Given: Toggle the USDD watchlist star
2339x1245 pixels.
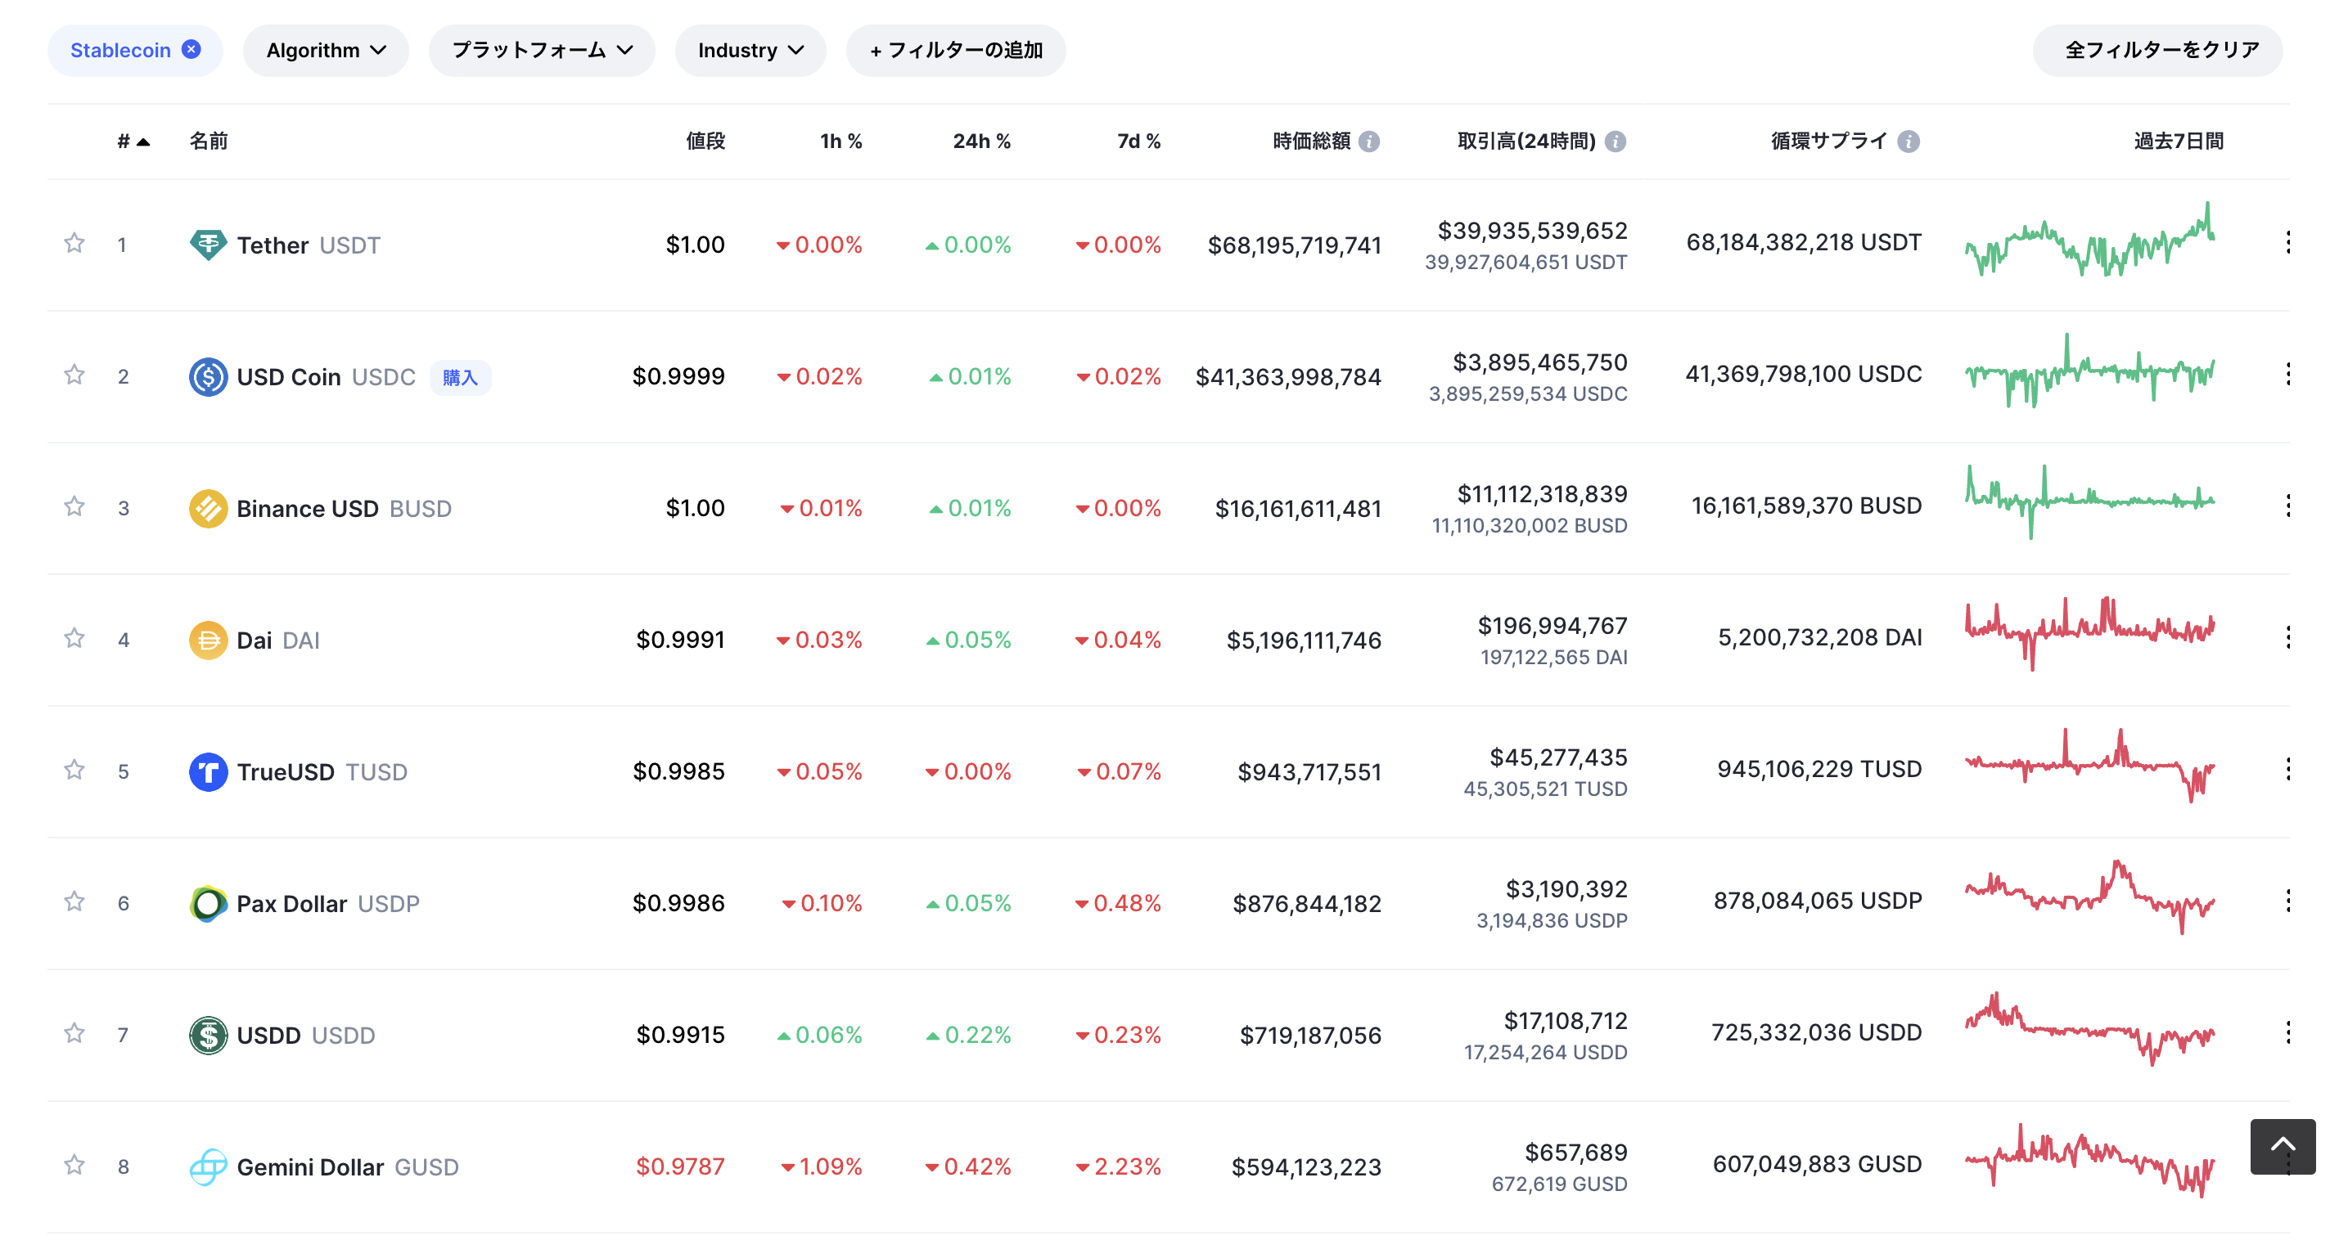Looking at the screenshot, I should click(x=74, y=1032).
